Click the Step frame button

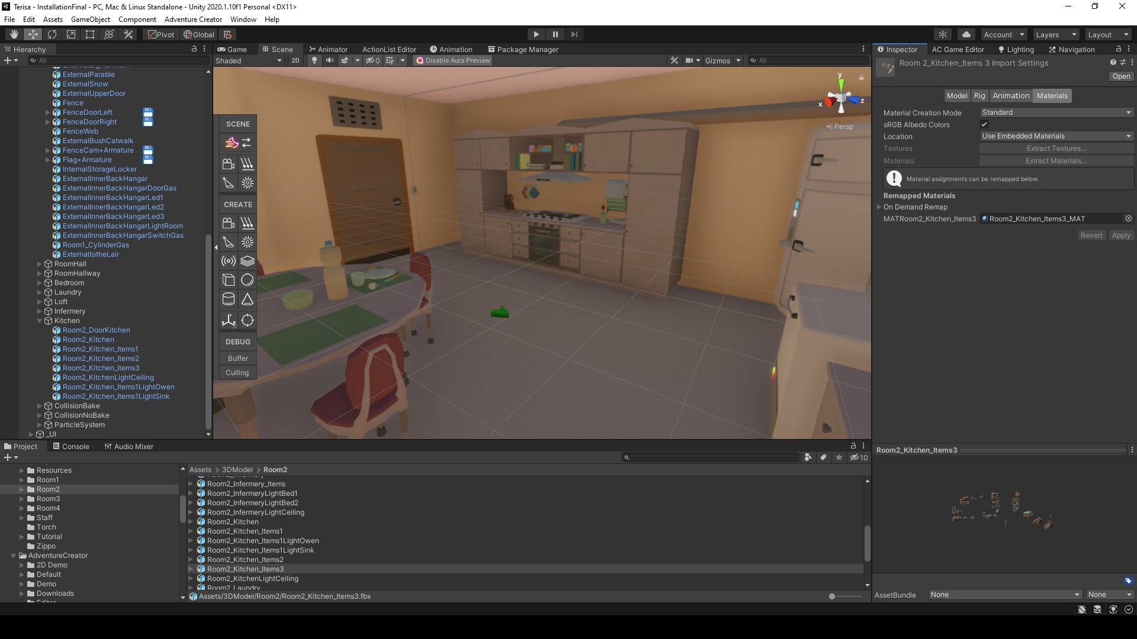click(x=574, y=34)
